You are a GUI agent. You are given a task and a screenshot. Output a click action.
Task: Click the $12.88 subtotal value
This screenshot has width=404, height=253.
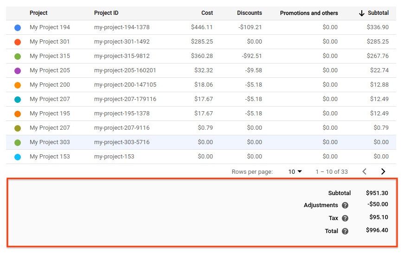point(379,85)
